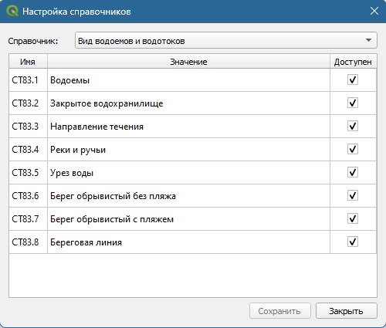Select the CT83.6 name cell
The height and width of the screenshot is (328, 386).
(29, 196)
